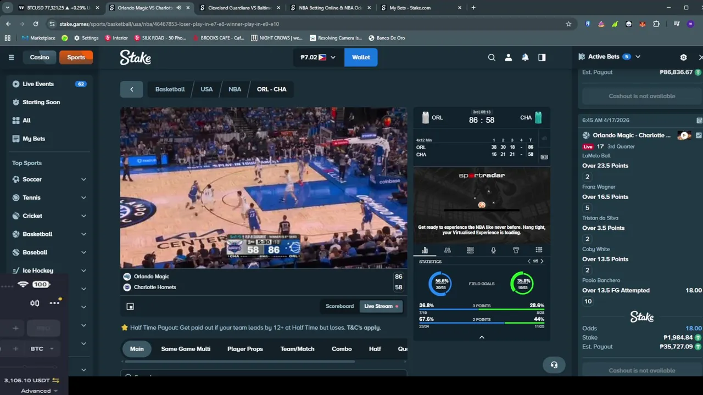Select the Team/Match tab
Image resolution: width=703 pixels, height=395 pixels.
297,349
